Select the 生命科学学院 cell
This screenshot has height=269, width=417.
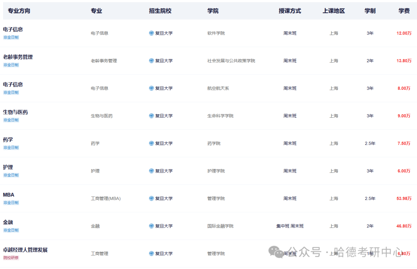[x=220, y=116]
